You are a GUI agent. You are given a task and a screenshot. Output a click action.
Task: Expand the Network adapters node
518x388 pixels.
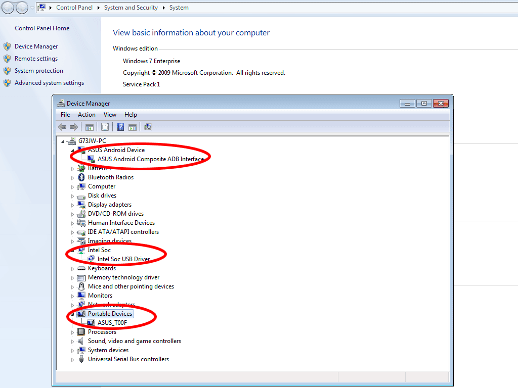click(x=72, y=305)
